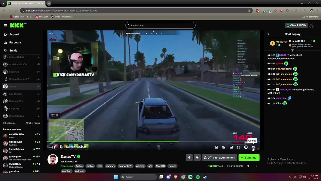Open Bougassaa followed channel
The image size is (321, 181).
click(x=21, y=94)
